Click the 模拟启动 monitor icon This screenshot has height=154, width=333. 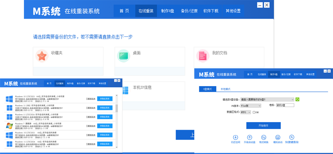[x=278, y=137]
